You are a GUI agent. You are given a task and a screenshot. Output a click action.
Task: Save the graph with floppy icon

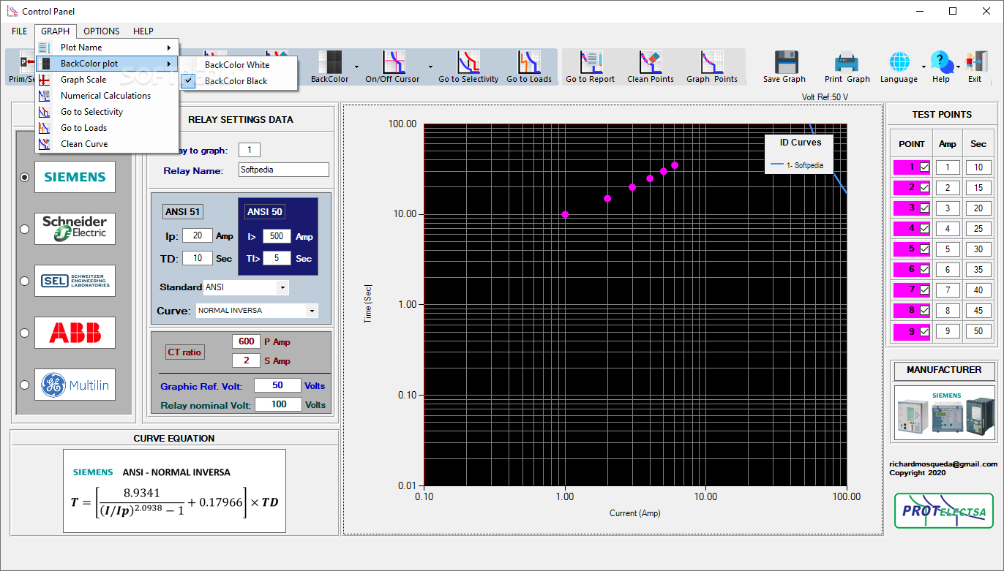pos(785,62)
